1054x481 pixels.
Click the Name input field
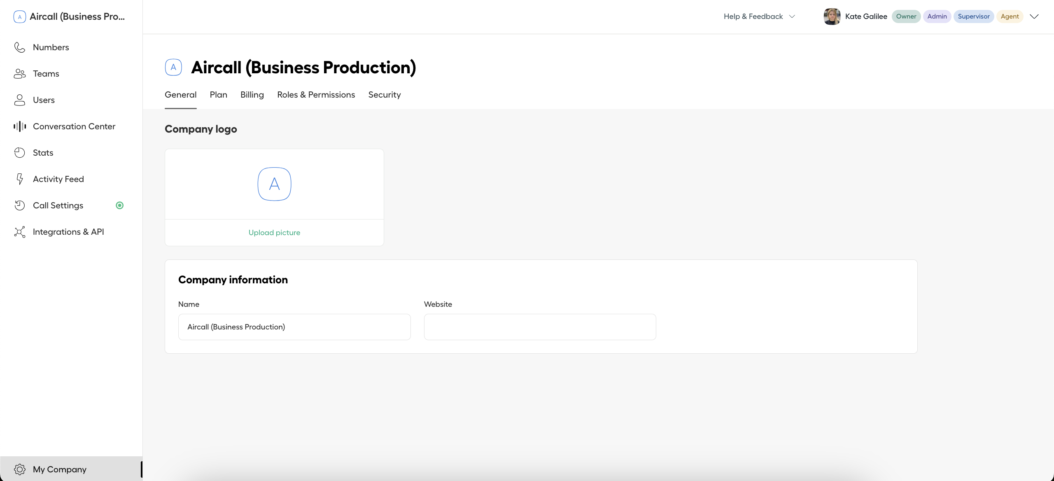point(294,326)
